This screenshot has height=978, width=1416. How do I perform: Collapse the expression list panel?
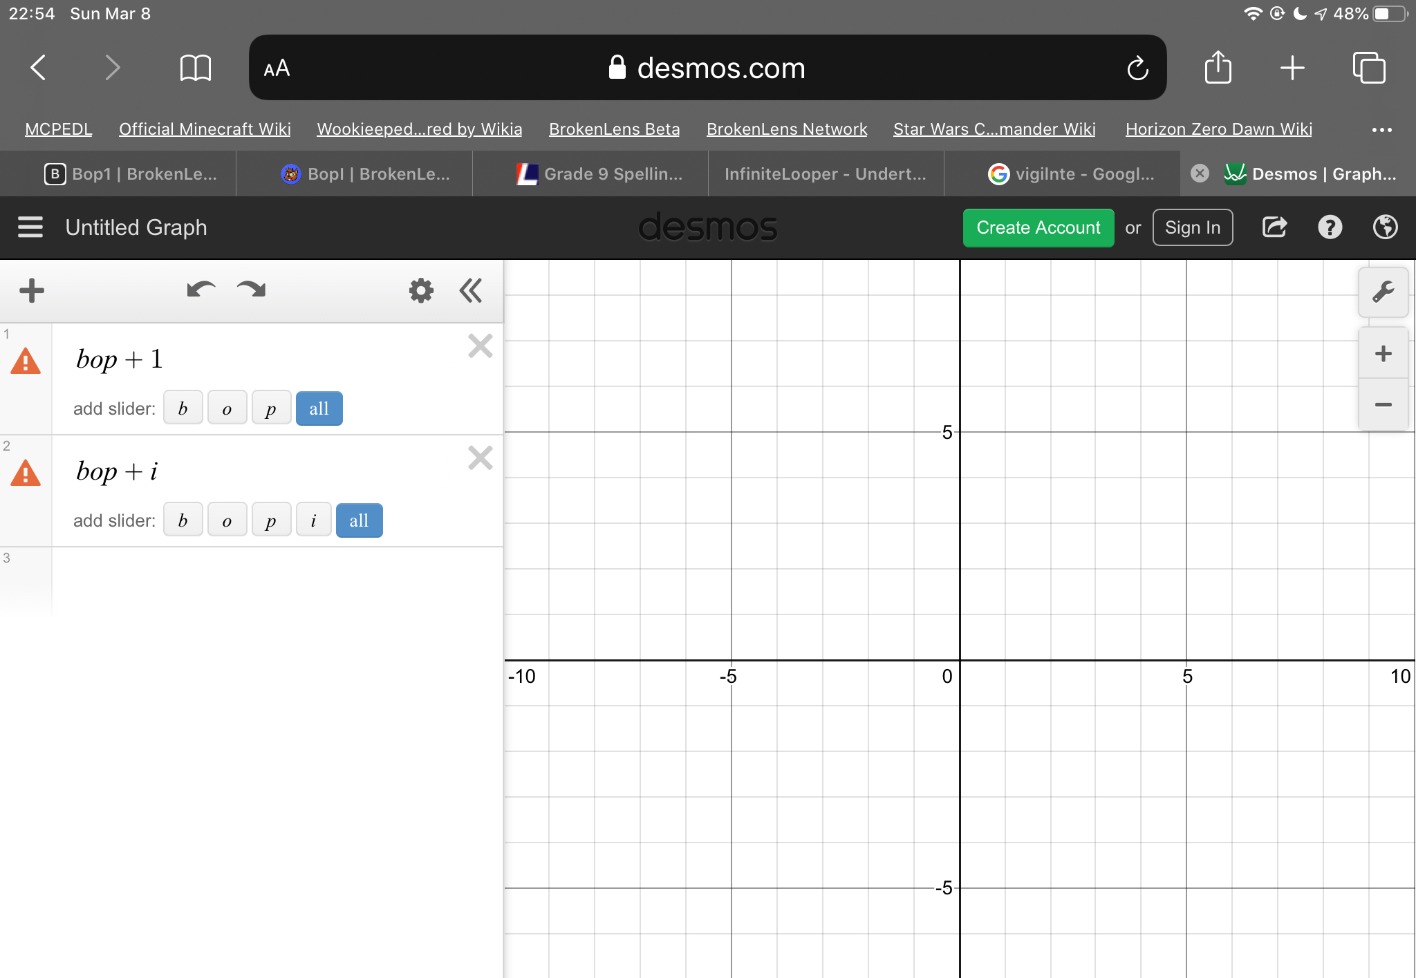click(471, 290)
